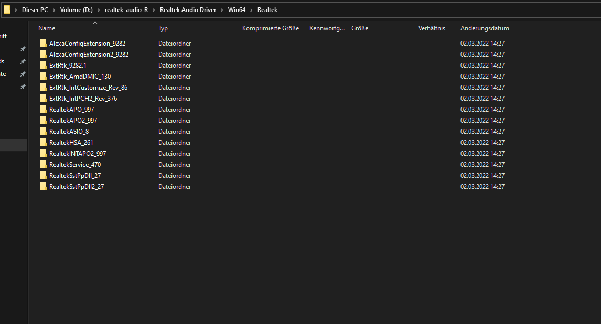601x324 pixels.
Task: Click the RealtekASIO_8 folder icon
Action: click(x=43, y=132)
